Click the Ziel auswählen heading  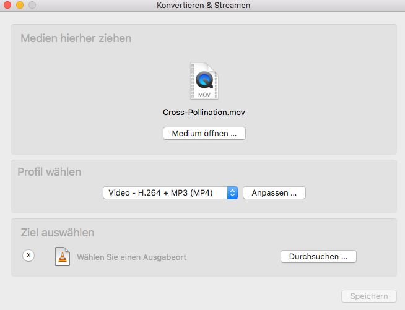click(x=58, y=233)
